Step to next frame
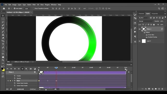167x94 pixels. point(19,69)
